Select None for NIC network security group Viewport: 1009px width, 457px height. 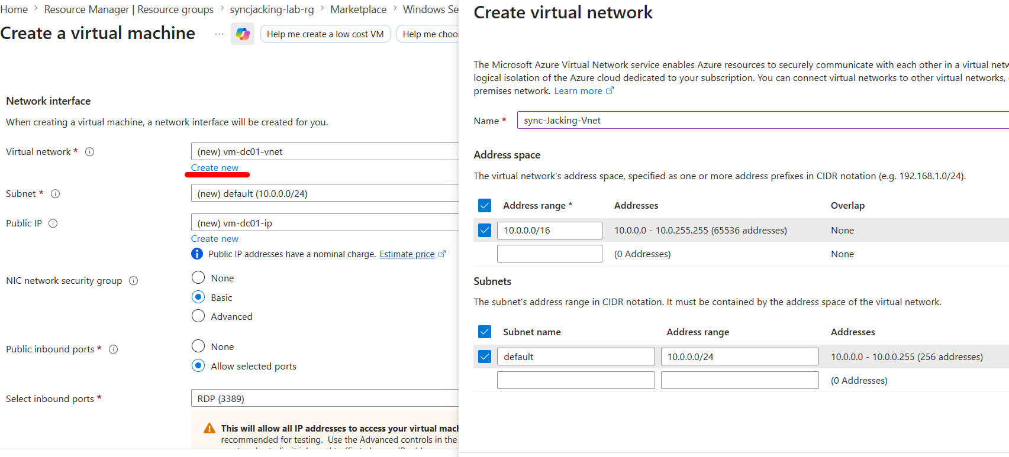[198, 278]
